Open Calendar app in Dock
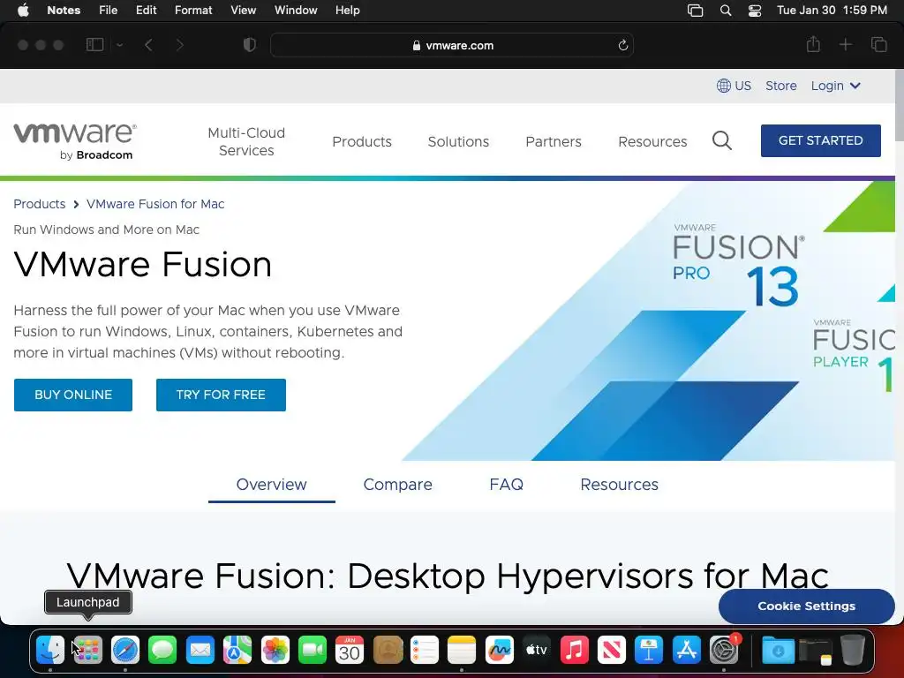 (350, 650)
